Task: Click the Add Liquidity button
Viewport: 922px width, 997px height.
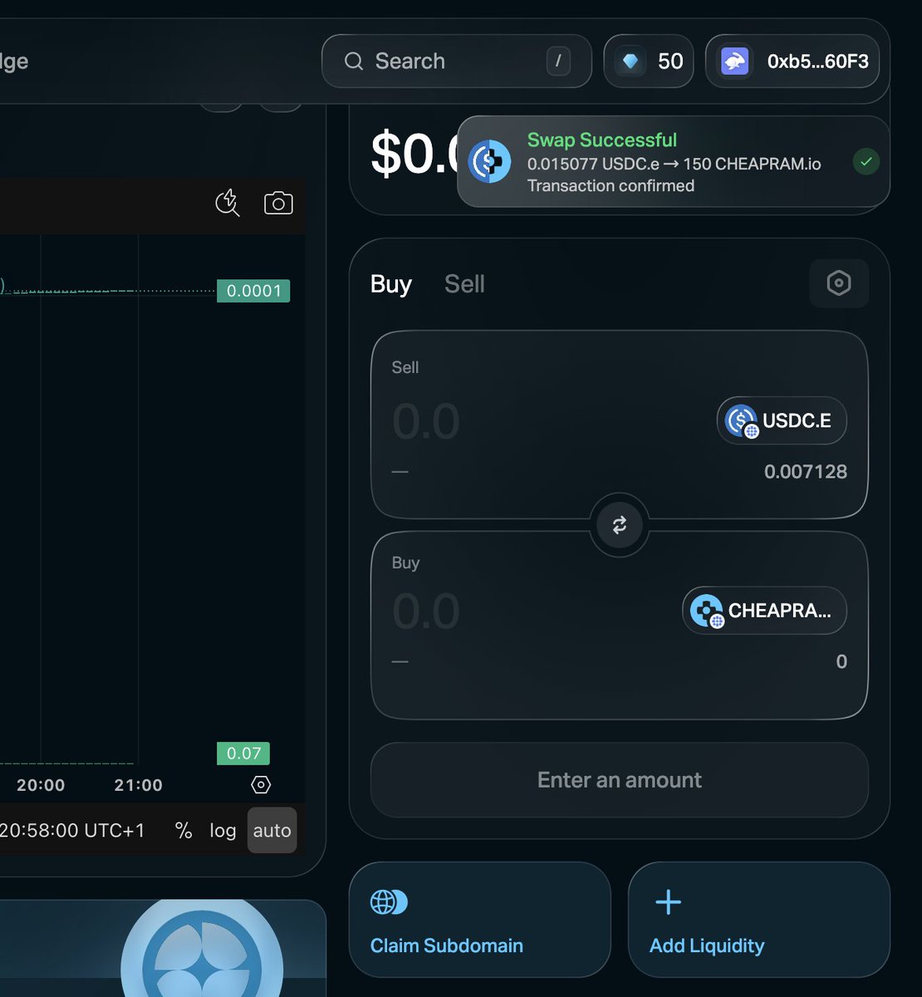Action: tap(759, 920)
